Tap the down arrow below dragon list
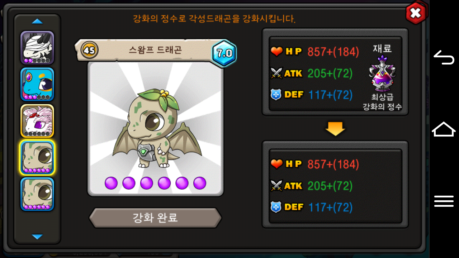The width and height of the screenshot is (459, 258). (x=37, y=236)
